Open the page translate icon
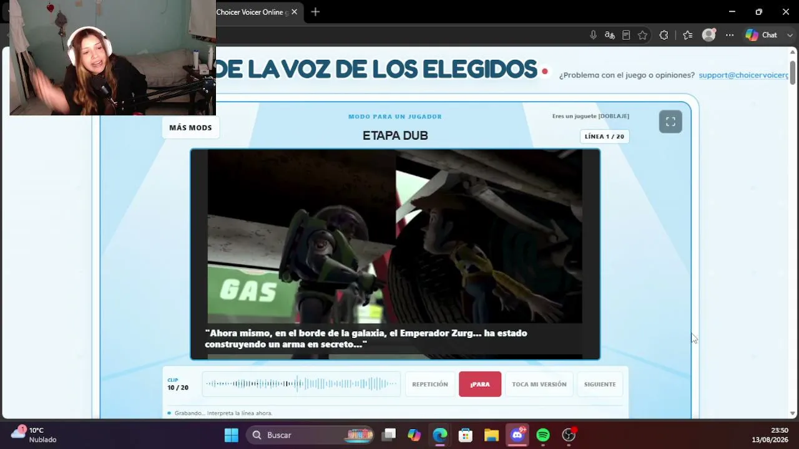Image resolution: width=799 pixels, height=449 pixels. 610,35
